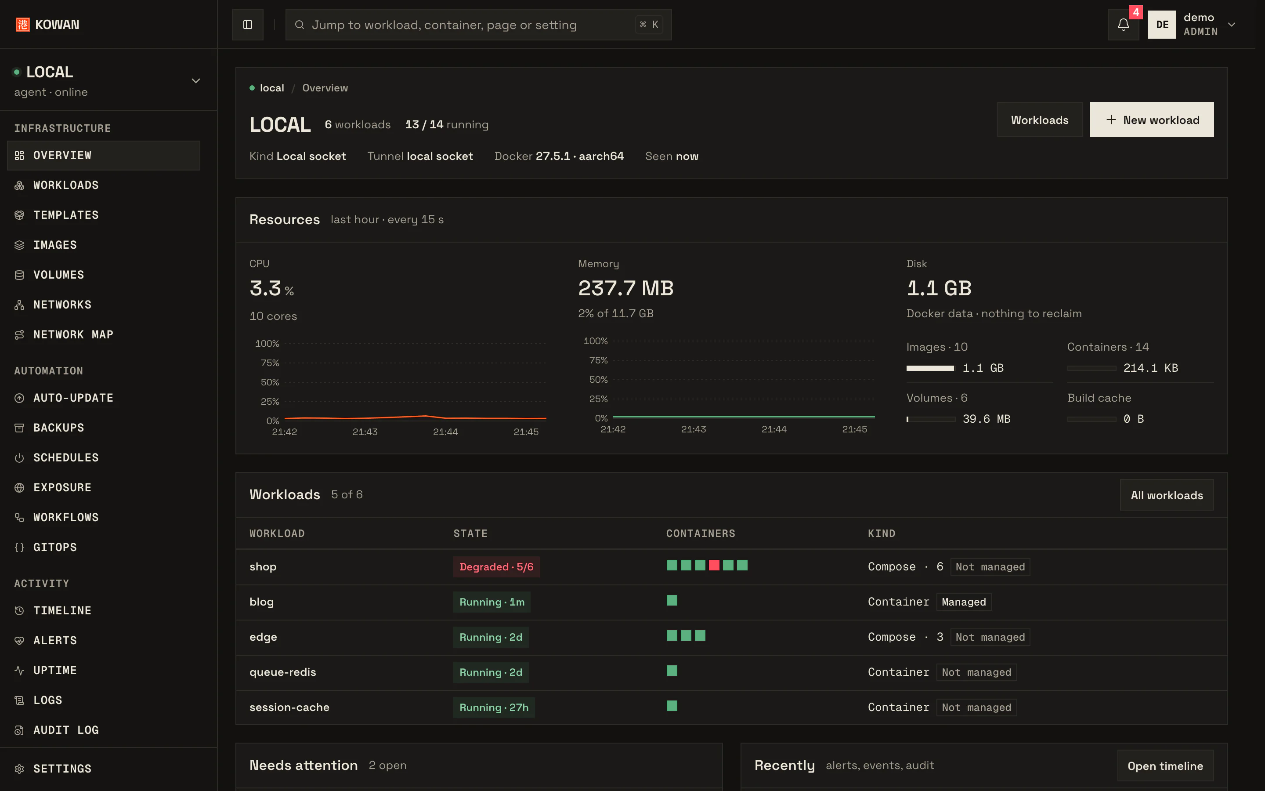Click the Uptime pulse icon

19,670
